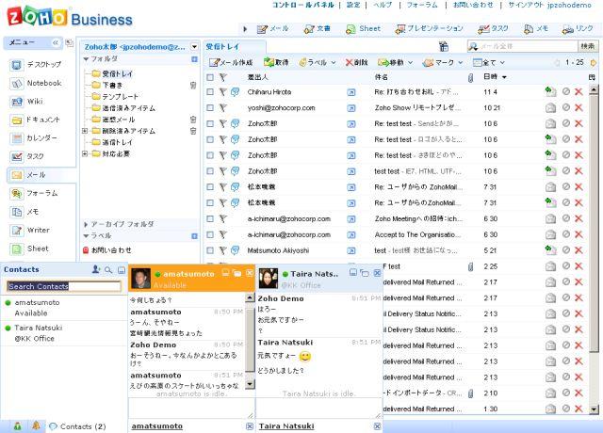Expand the アーカイブ フォルダ section
Image resolution: width=603 pixels, height=433 pixels.
pos(86,224)
